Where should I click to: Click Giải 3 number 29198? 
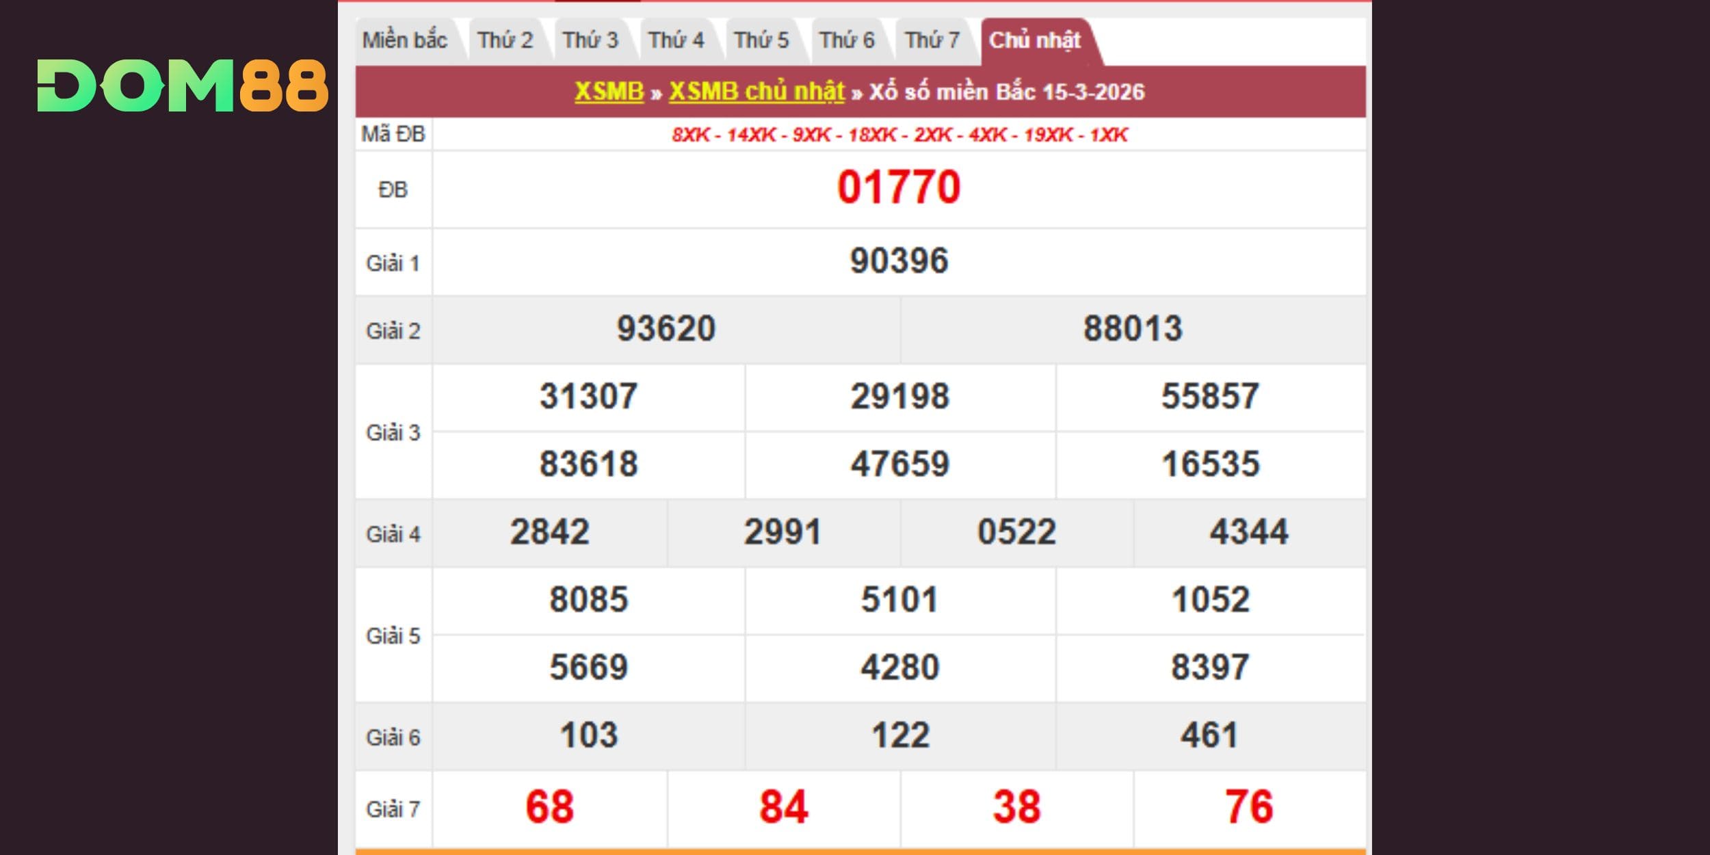899,397
